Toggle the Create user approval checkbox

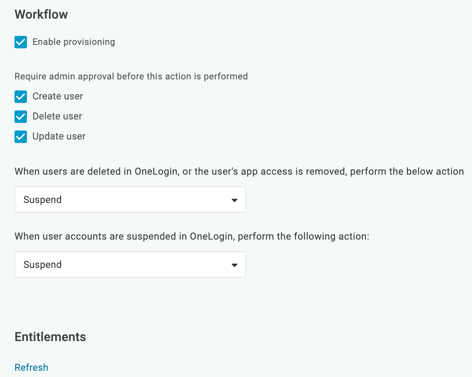[21, 97]
